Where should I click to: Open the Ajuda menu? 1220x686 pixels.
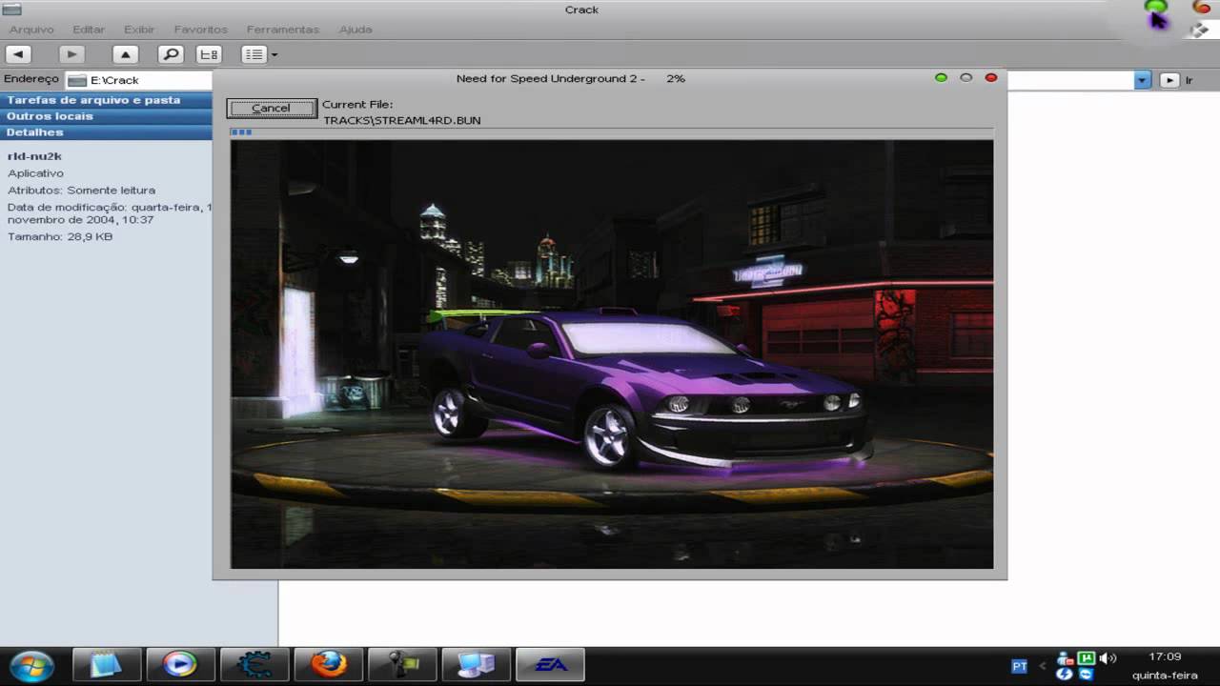[356, 30]
